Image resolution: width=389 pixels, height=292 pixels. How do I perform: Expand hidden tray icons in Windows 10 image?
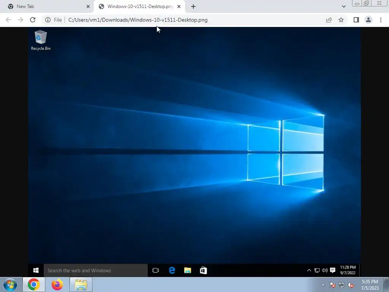pos(309,270)
